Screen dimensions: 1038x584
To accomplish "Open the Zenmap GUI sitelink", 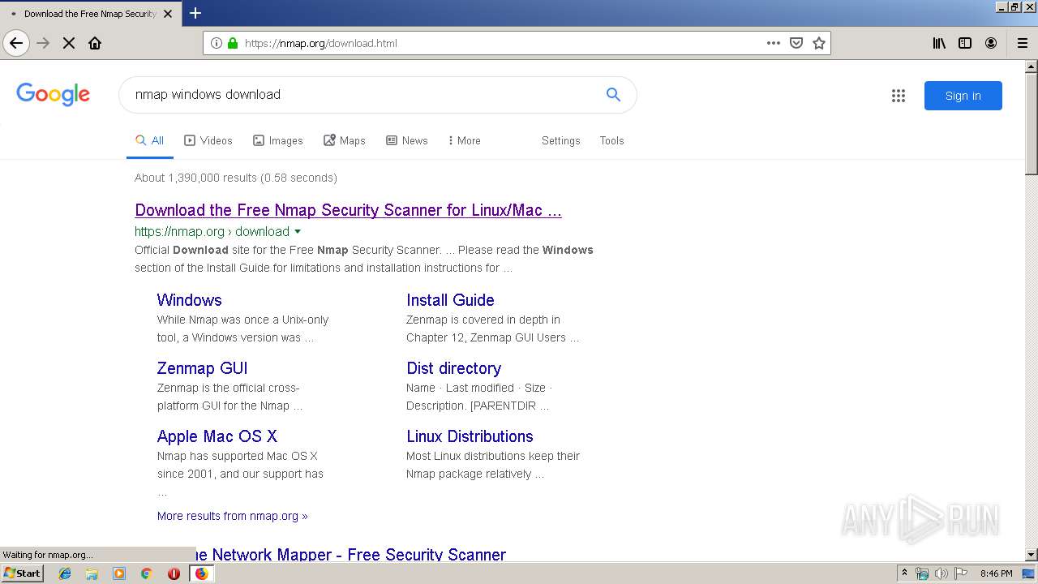I will tap(202, 368).
